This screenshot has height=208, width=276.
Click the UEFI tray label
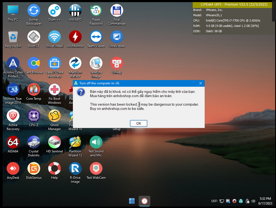click(x=214, y=201)
